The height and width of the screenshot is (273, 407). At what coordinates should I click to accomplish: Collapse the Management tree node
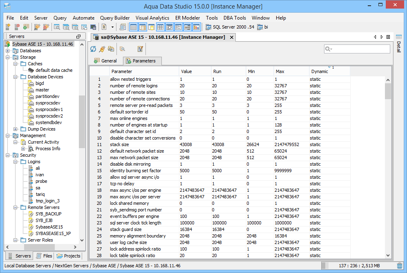point(8,135)
